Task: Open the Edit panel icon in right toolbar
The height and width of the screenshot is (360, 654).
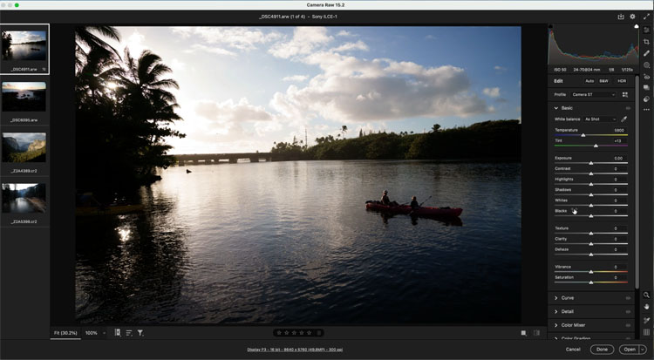Action: [646, 30]
